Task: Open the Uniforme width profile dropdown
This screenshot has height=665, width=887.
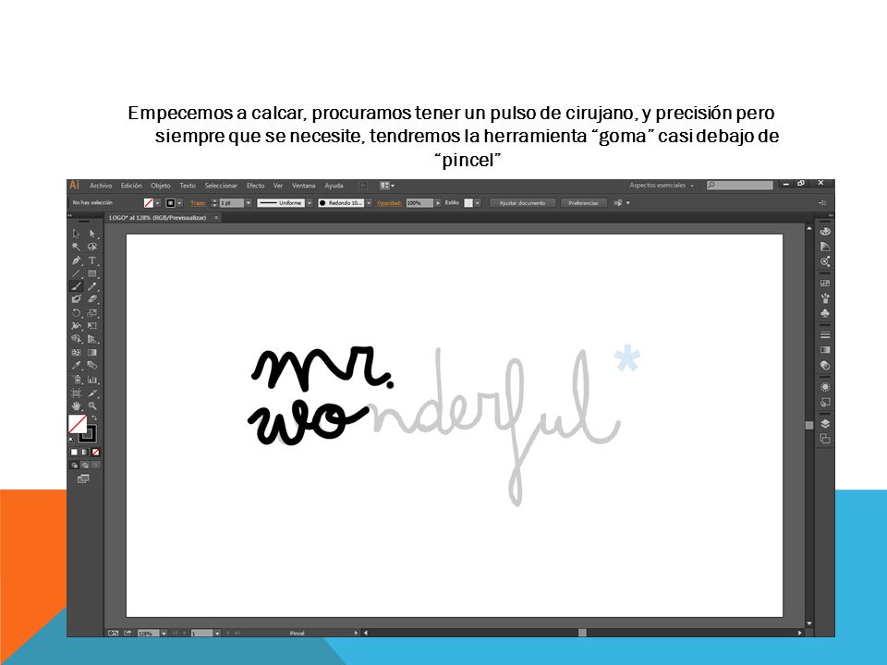Action: [309, 203]
